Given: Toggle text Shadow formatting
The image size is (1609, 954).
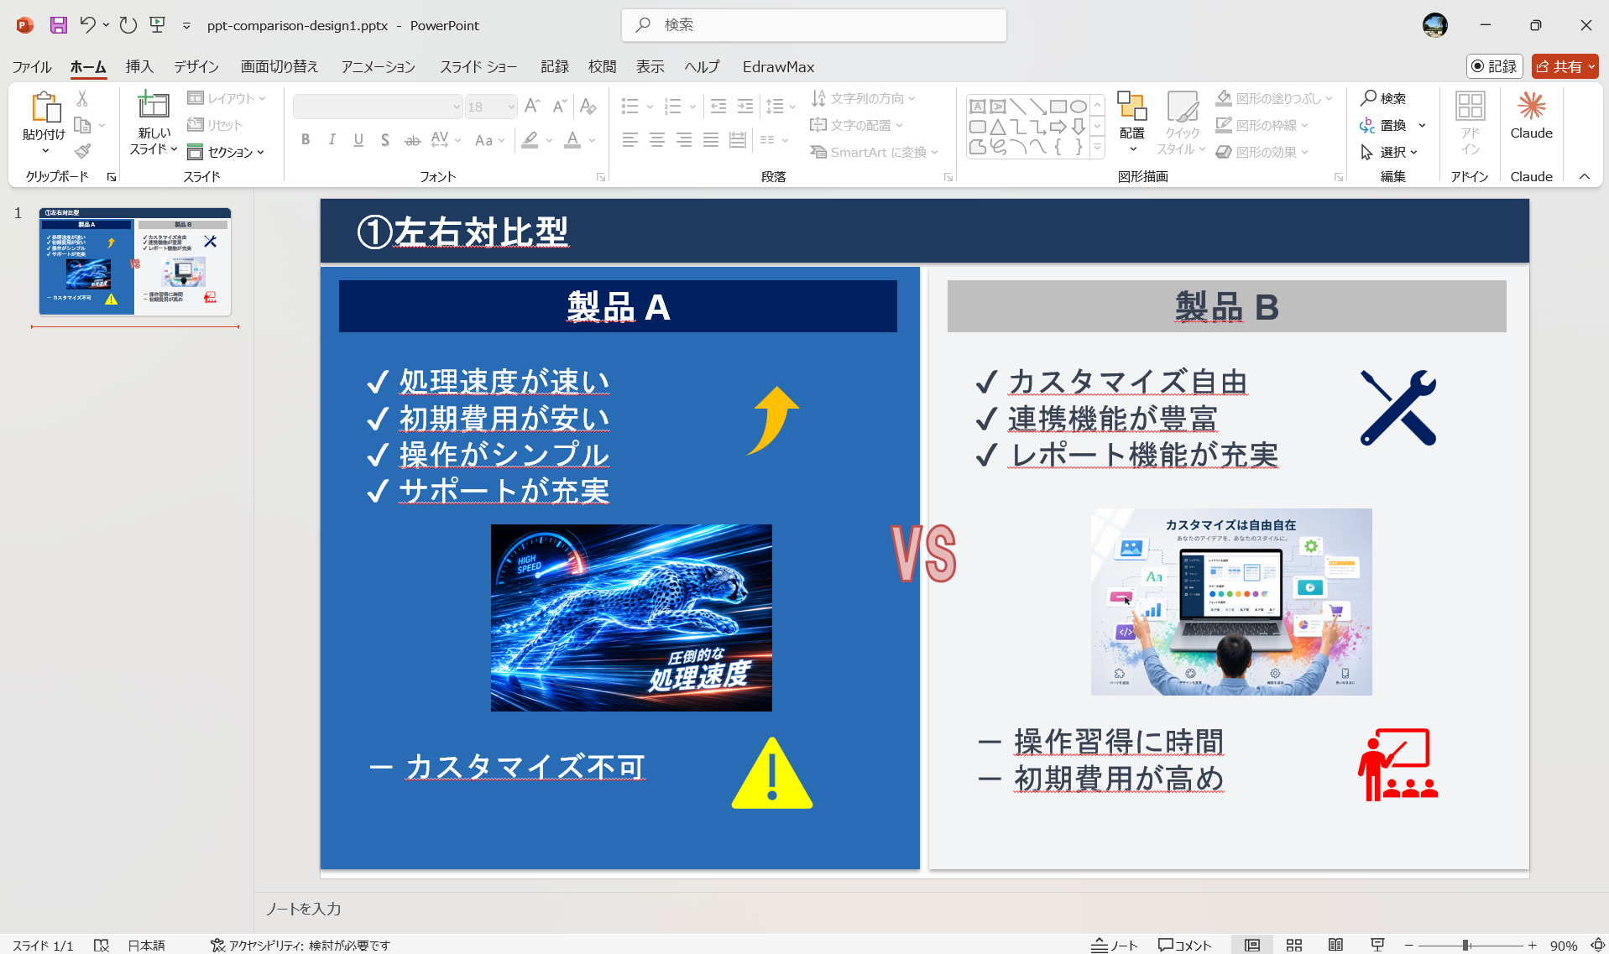Looking at the screenshot, I should (385, 140).
